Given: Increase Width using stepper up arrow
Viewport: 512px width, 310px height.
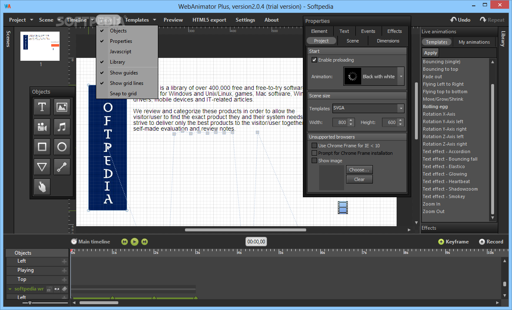Looking at the screenshot, I should point(351,120).
